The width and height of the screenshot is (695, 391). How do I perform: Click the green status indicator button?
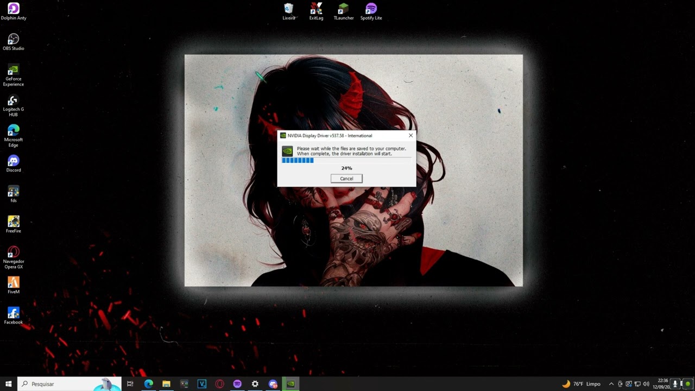(688, 384)
